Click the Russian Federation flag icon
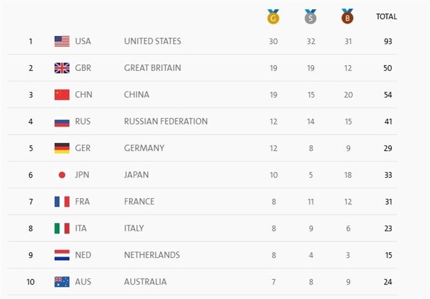 point(62,122)
